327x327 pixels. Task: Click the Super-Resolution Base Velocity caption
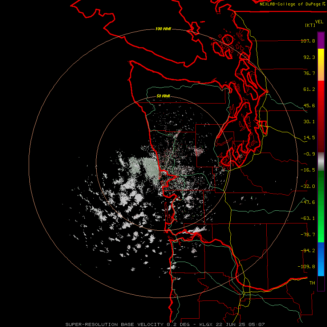pyautogui.click(x=165, y=324)
